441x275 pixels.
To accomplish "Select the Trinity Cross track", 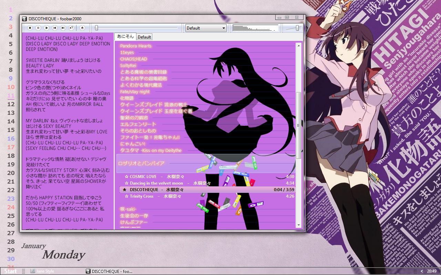I will coord(207,196).
